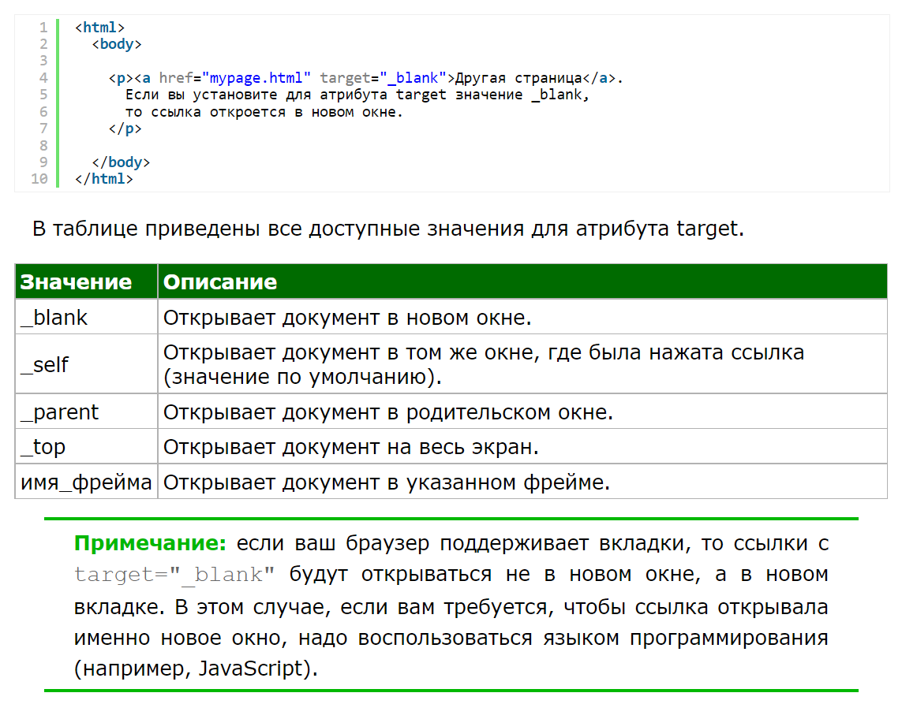This screenshot has width=902, height=704.
Task: Click description "Открывает документ на весь экран."
Action: coord(351,446)
